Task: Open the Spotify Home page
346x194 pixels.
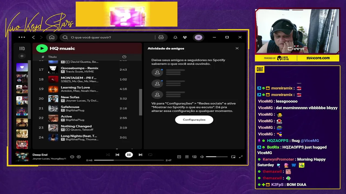Action: tap(52, 37)
